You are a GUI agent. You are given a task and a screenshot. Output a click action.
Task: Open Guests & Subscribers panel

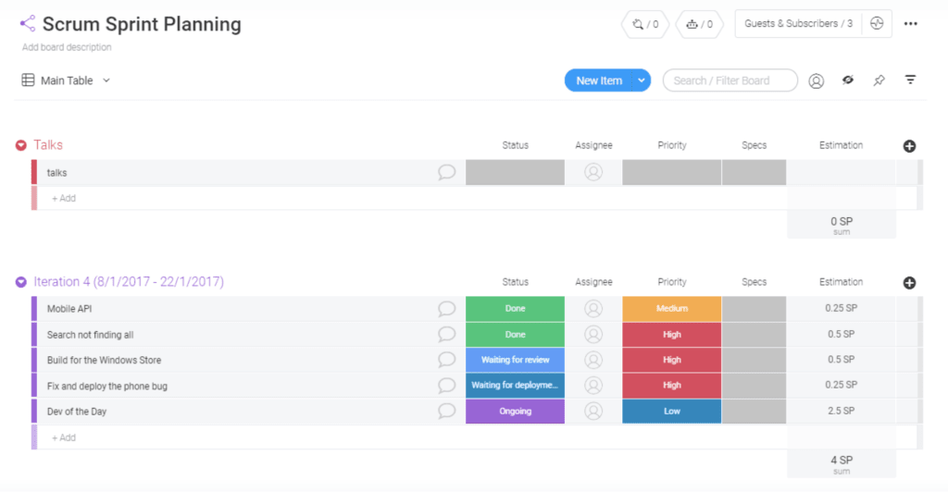[798, 23]
